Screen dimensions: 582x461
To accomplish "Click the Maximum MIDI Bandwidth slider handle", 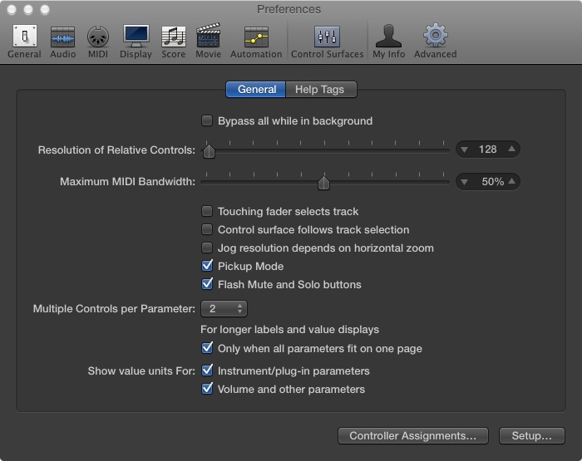I will [323, 183].
